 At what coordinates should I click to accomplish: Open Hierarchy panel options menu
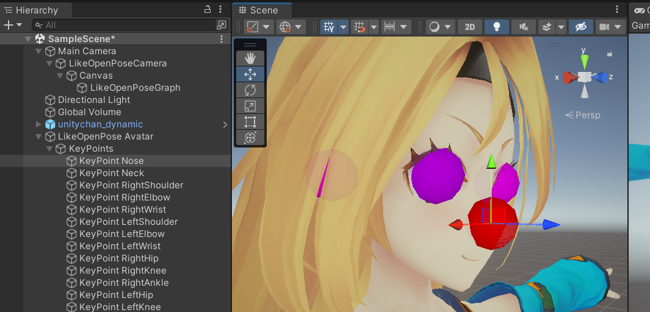point(220,9)
